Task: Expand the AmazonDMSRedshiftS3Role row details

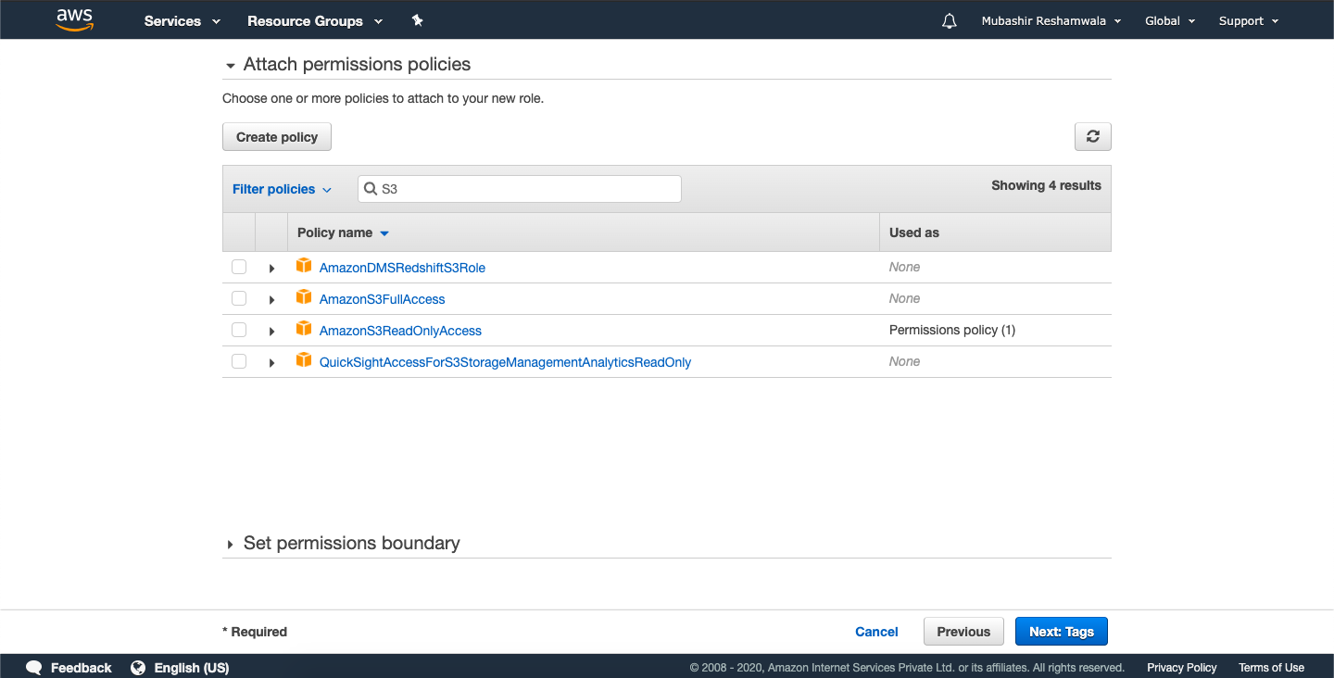Action: [x=271, y=269]
